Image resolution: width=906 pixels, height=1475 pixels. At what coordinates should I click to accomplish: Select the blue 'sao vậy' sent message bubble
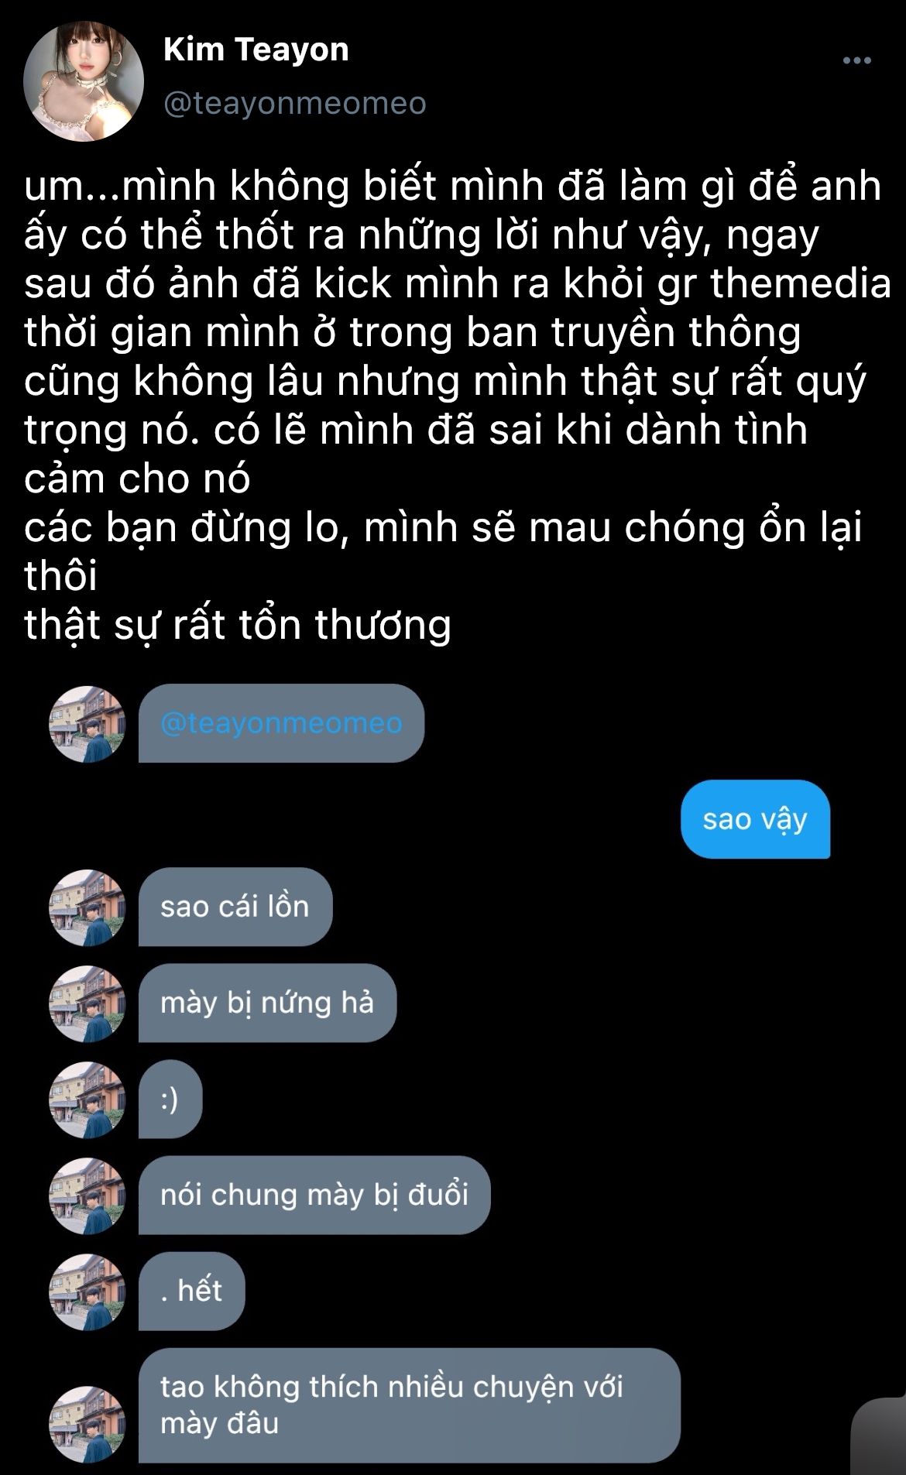point(755,819)
